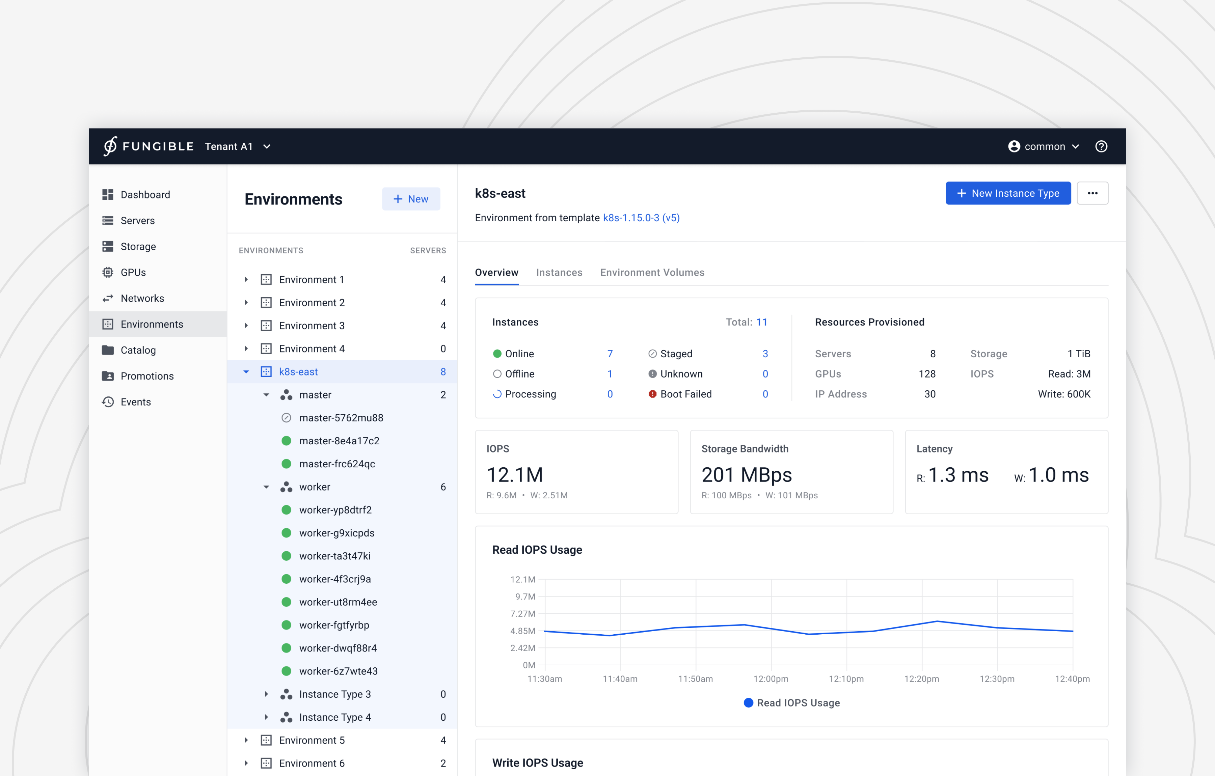Click the Storage icon in sidebar

tap(107, 246)
